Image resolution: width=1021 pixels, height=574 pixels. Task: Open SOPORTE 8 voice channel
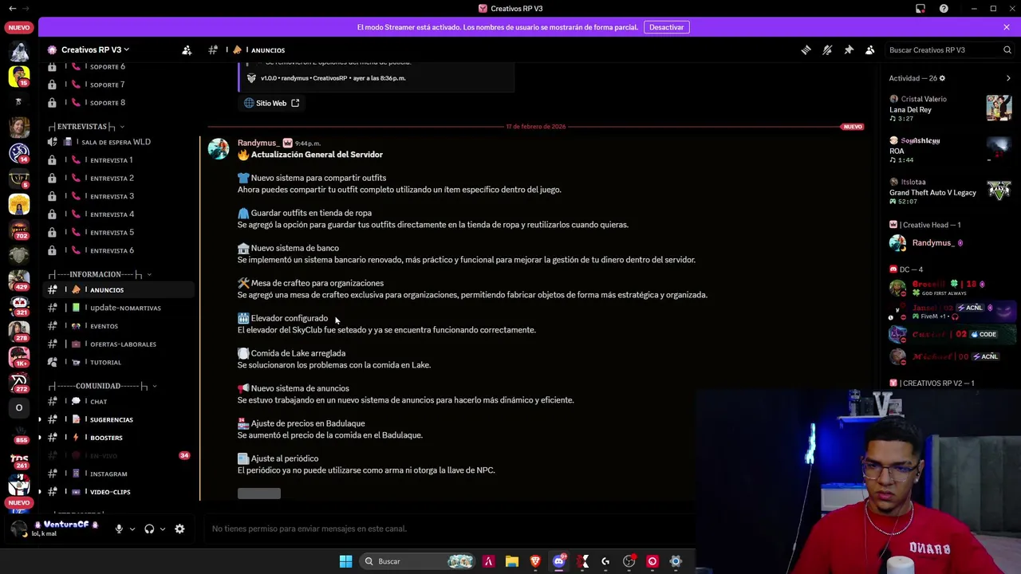pos(120,103)
